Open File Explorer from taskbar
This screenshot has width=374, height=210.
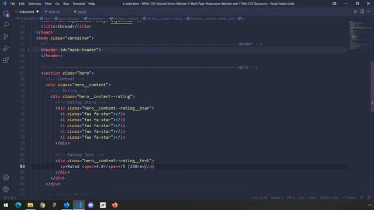(30, 205)
